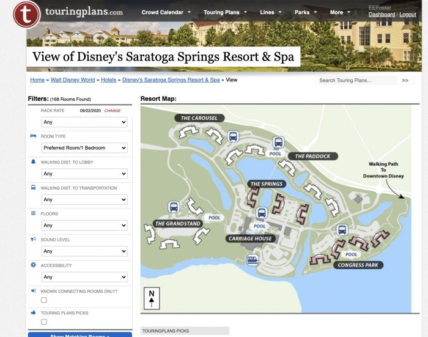Click the floors list icon in filters
The image size is (428, 337).
coord(33,213)
